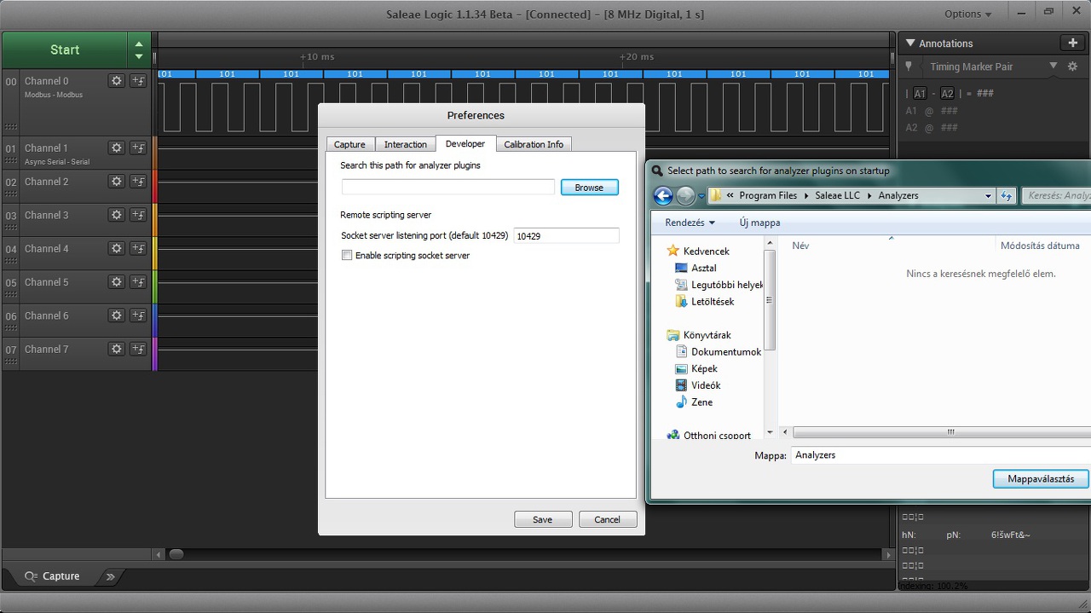The height and width of the screenshot is (613, 1091).
Task: Collapse the Annotations panel
Action: [x=910, y=43]
